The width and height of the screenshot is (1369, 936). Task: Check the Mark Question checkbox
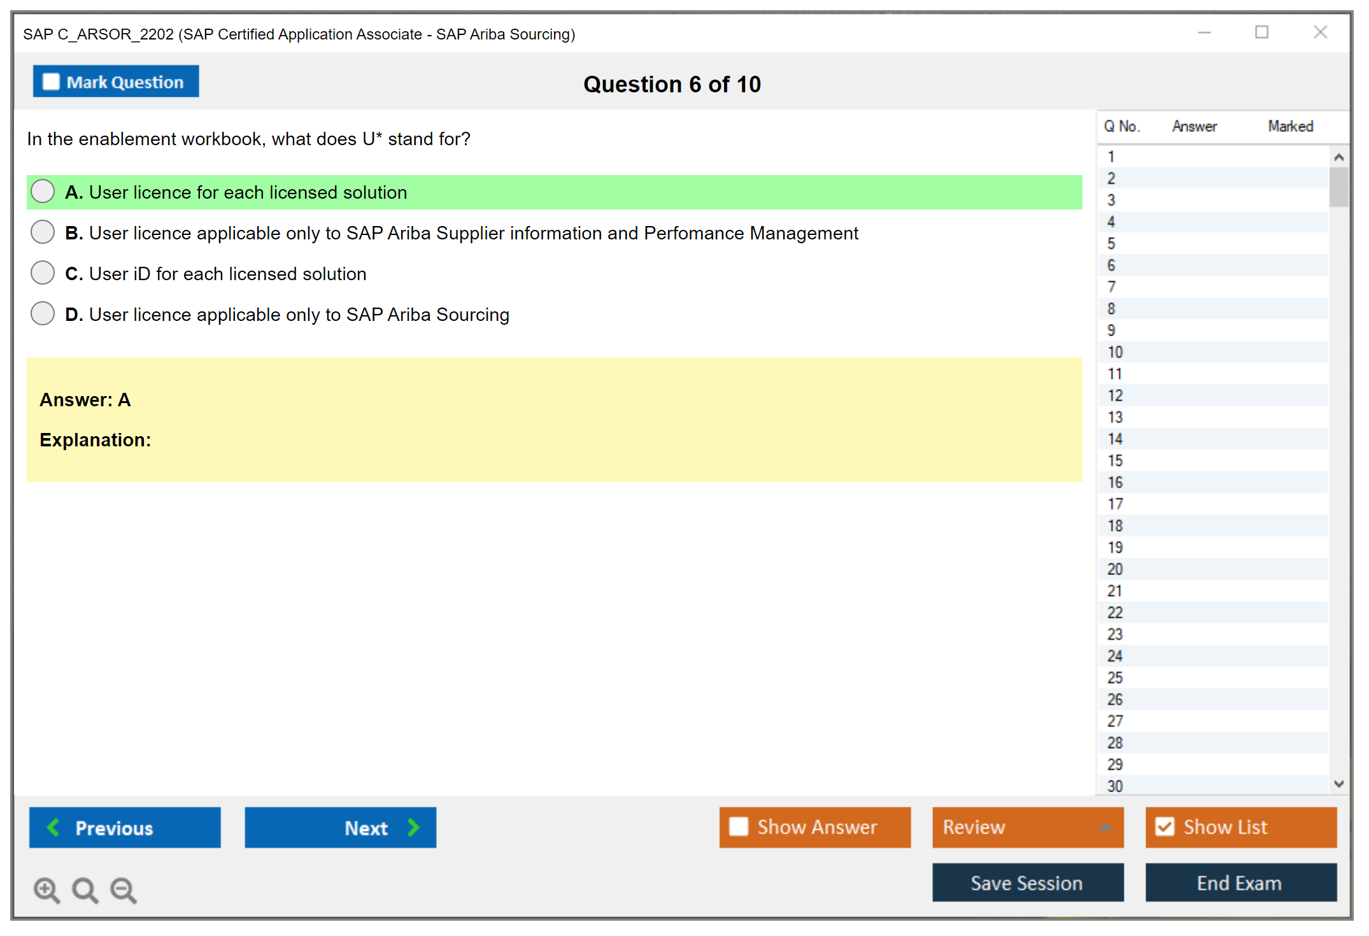pyautogui.click(x=51, y=82)
